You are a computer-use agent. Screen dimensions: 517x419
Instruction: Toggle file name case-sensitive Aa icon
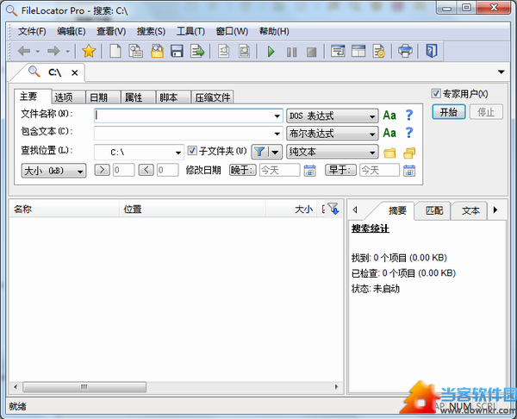click(389, 116)
